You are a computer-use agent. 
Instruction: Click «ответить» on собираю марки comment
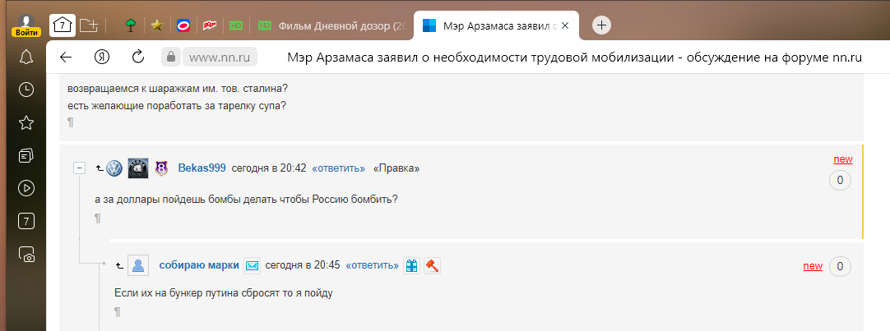click(372, 265)
